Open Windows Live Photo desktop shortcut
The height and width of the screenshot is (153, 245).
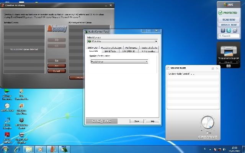click(21, 109)
